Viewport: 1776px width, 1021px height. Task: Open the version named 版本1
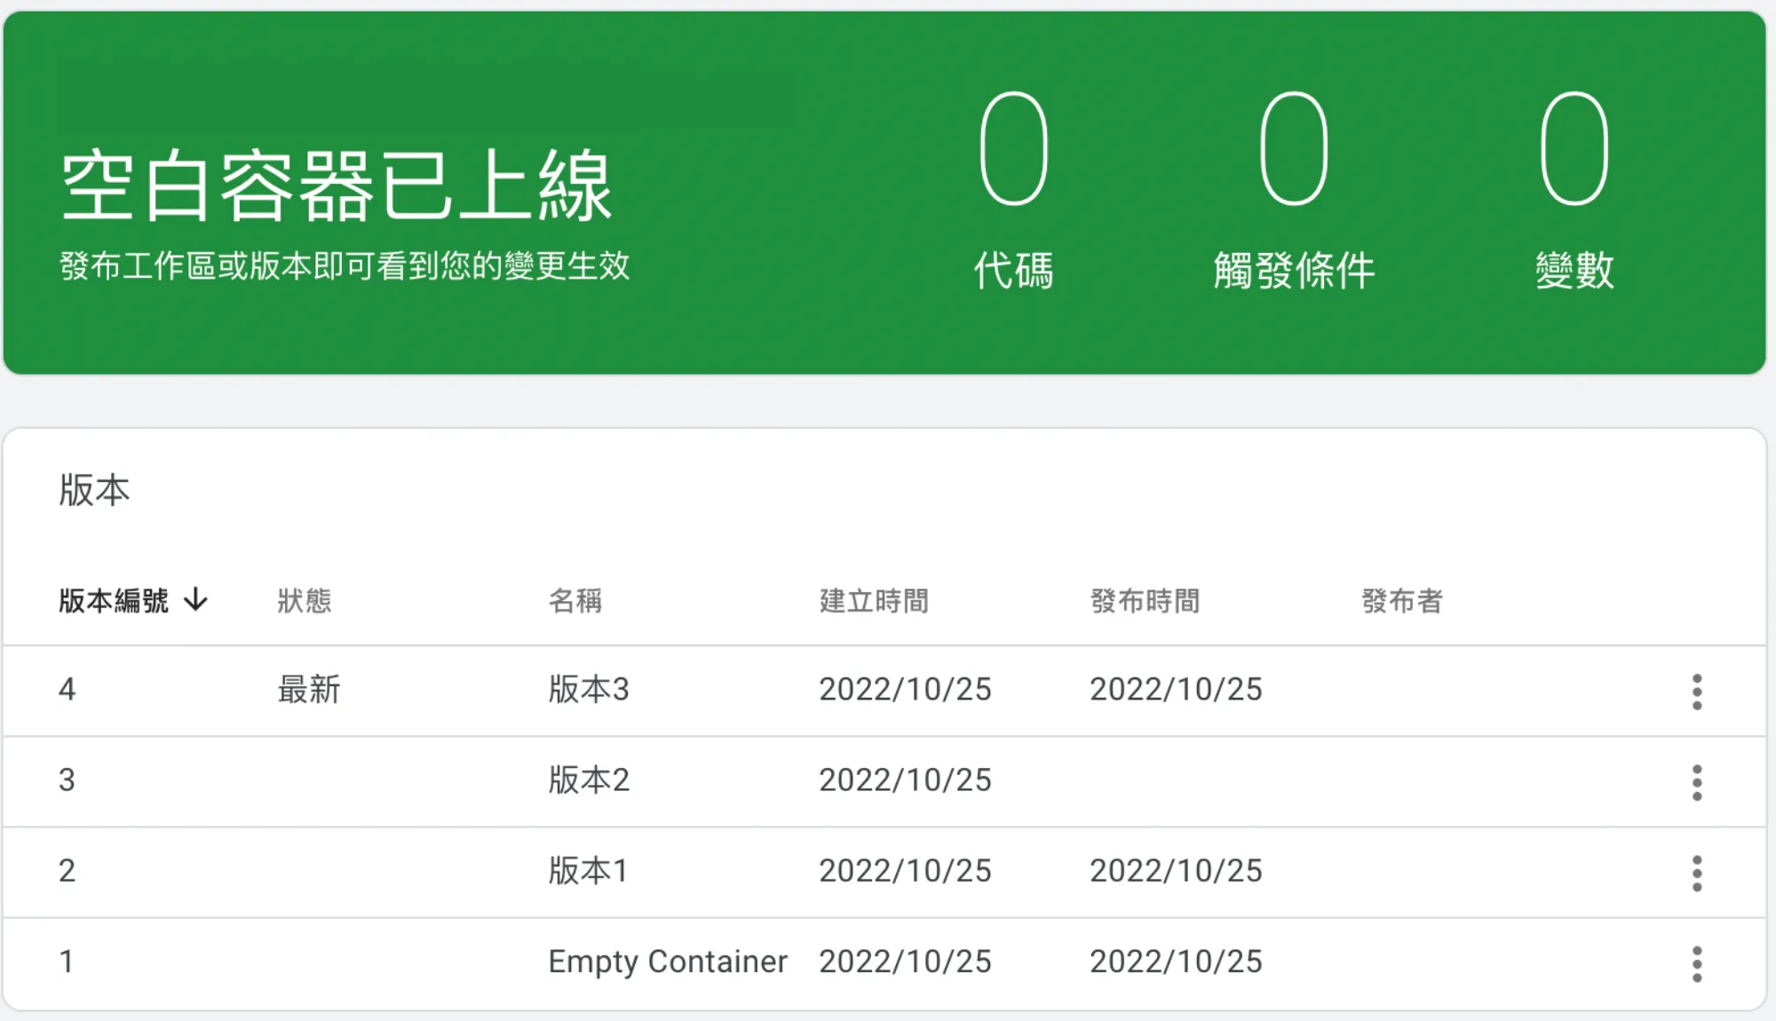(x=588, y=871)
